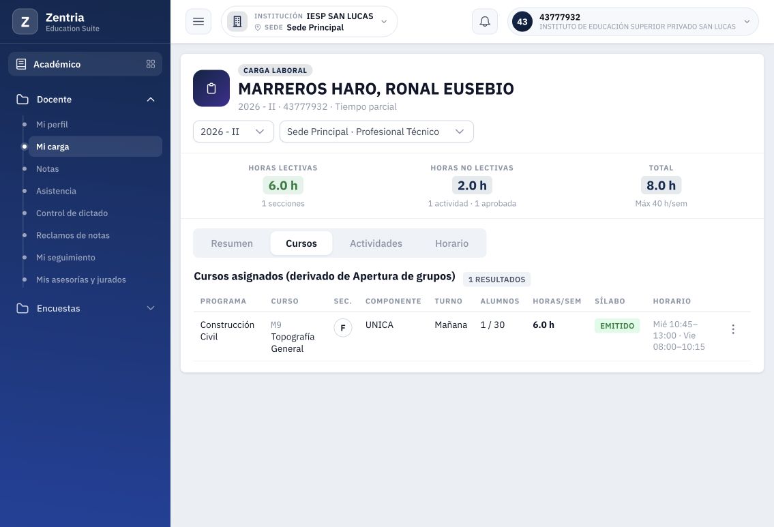Click the 1 secciones text

pyautogui.click(x=283, y=203)
